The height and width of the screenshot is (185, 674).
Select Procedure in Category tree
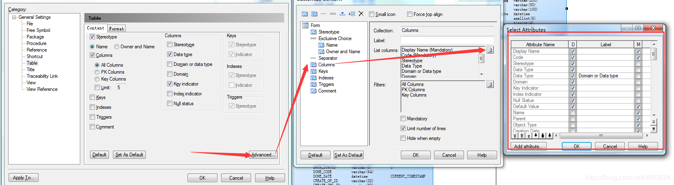point(36,43)
